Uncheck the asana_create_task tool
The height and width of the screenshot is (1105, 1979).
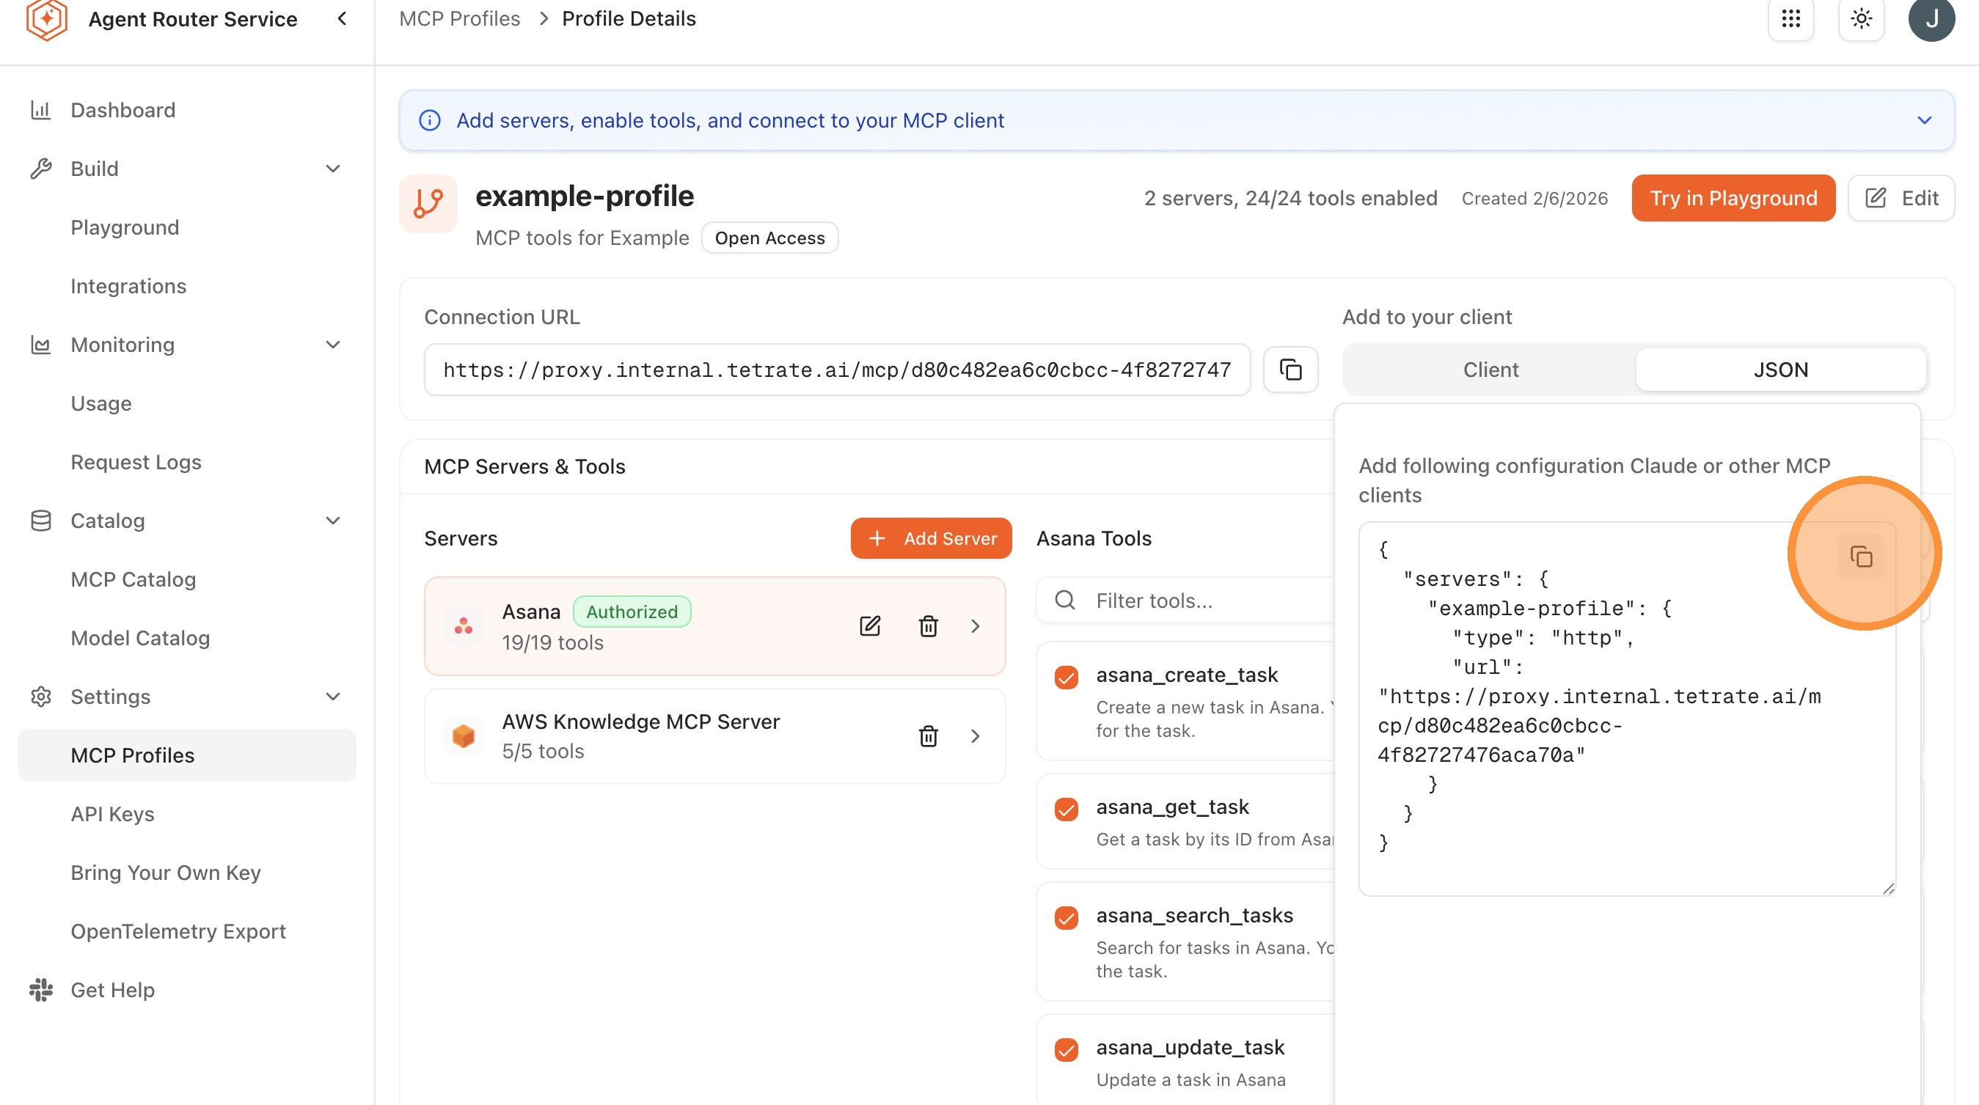pyautogui.click(x=1067, y=678)
